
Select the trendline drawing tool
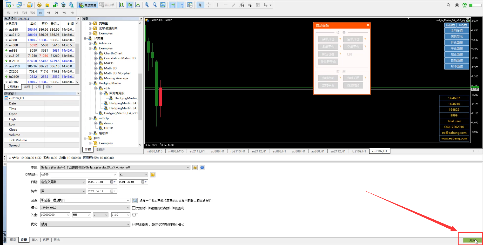tap(234, 5)
